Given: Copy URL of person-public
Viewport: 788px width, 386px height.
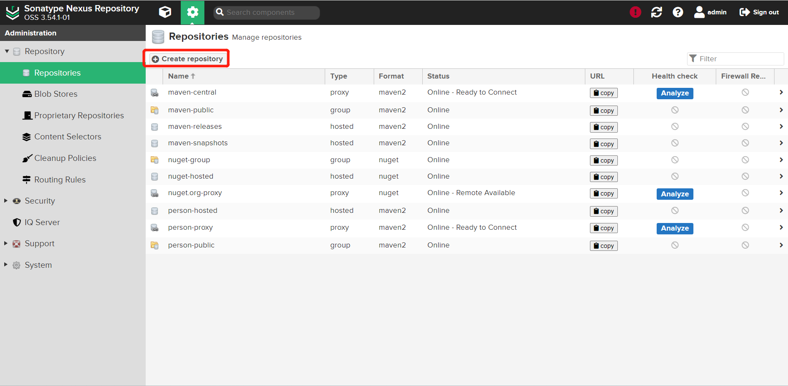Looking at the screenshot, I should click(603, 246).
